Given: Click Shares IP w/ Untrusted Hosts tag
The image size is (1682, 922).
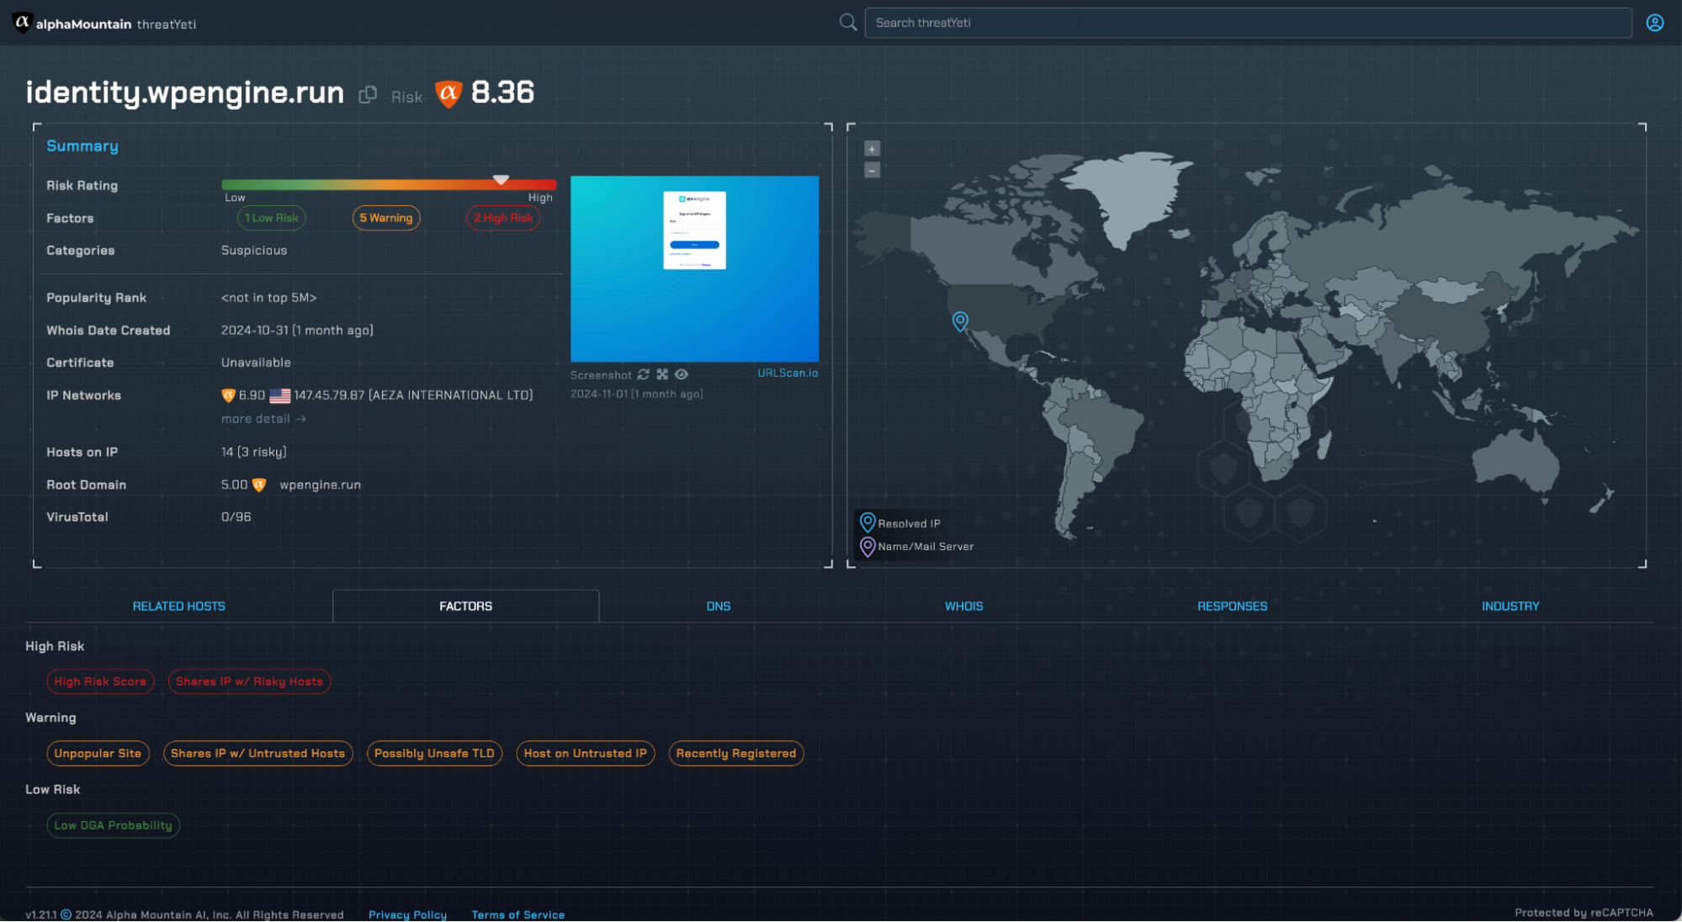Looking at the screenshot, I should (x=257, y=754).
